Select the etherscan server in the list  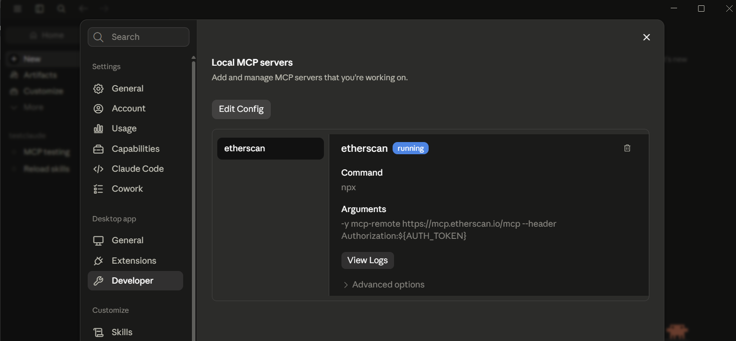[x=270, y=148]
